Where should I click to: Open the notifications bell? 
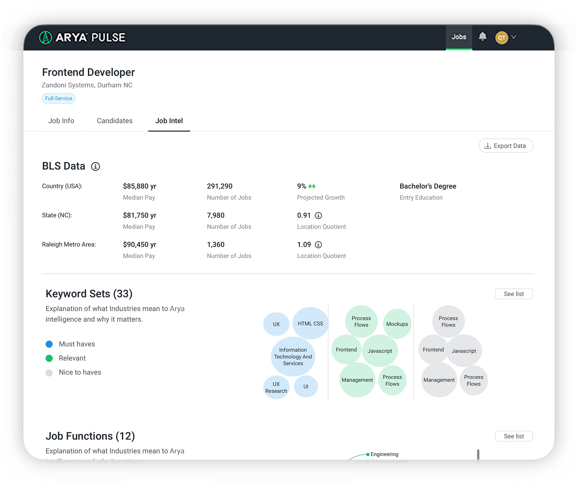pyautogui.click(x=482, y=37)
